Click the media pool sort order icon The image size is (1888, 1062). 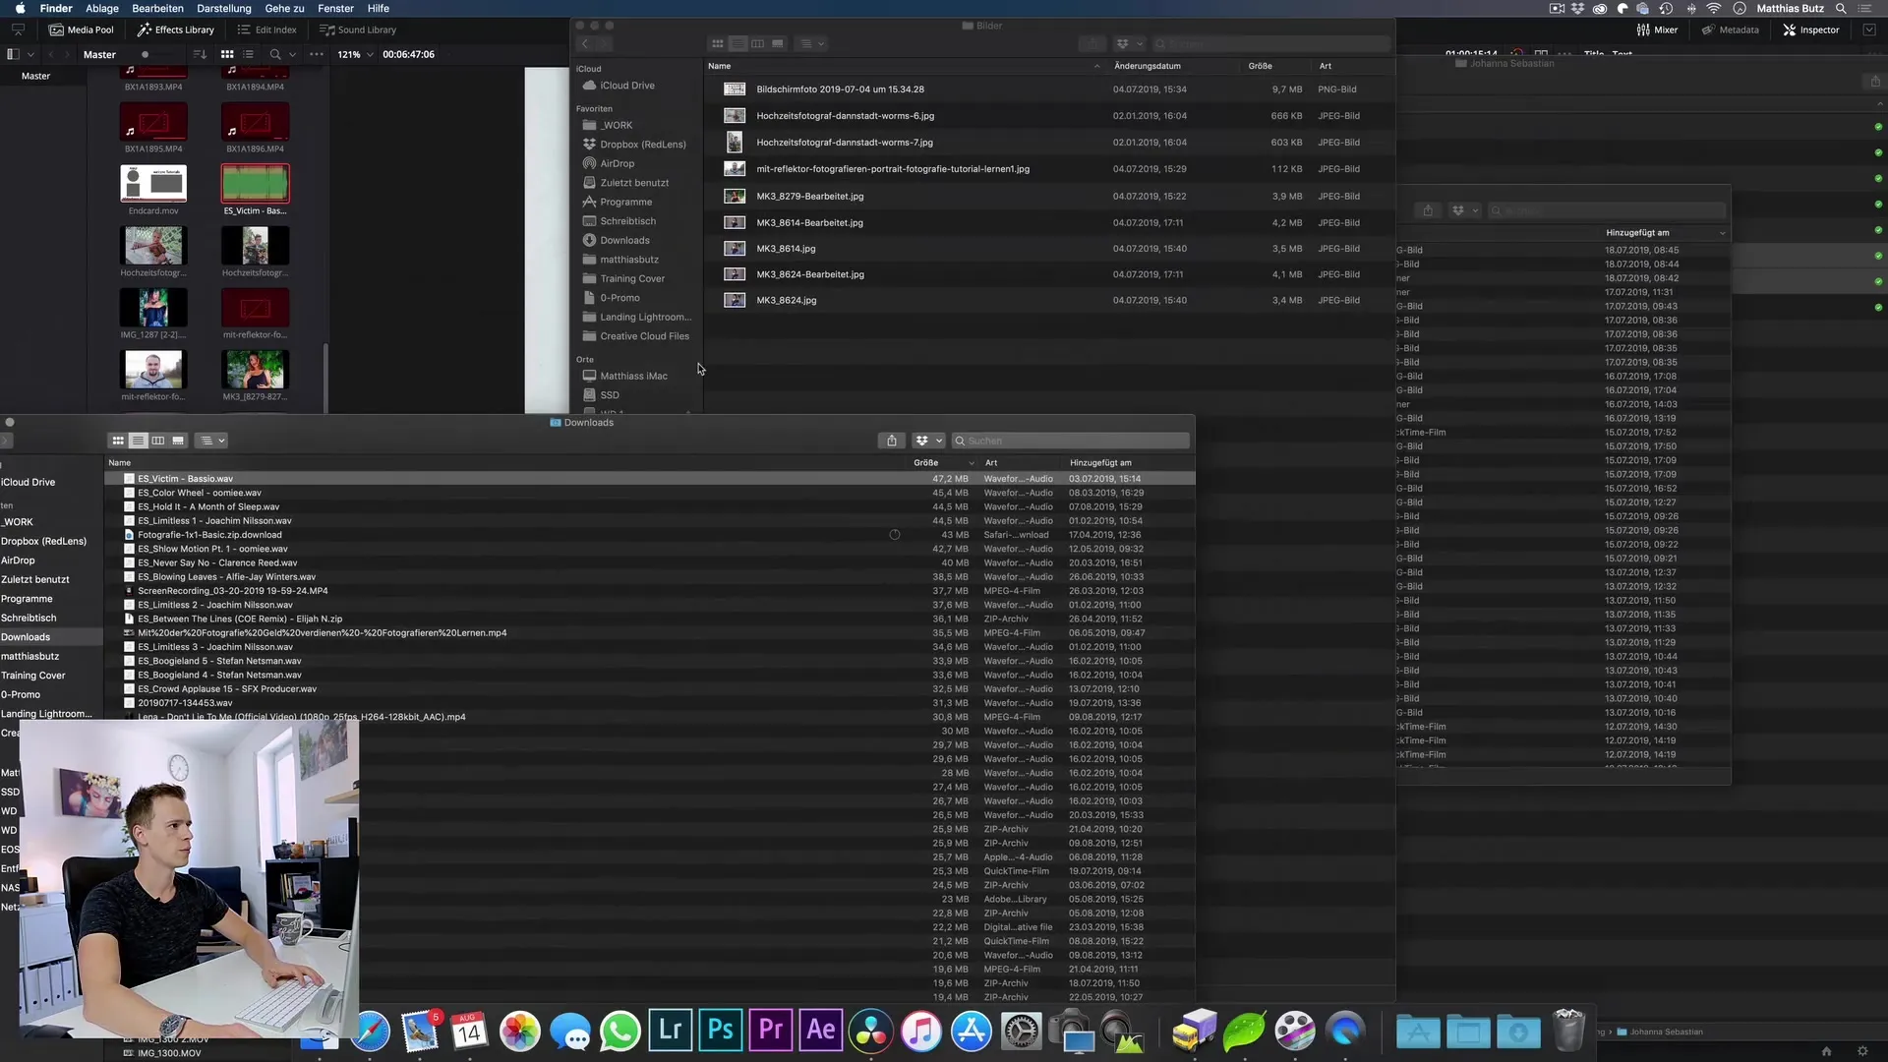200,54
